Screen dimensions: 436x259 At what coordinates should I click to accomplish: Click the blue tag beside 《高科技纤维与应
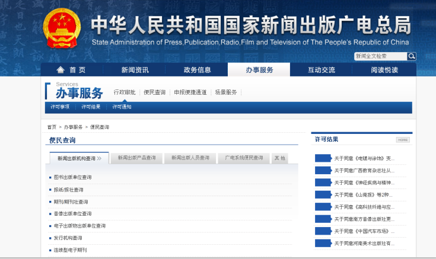coord(323,207)
